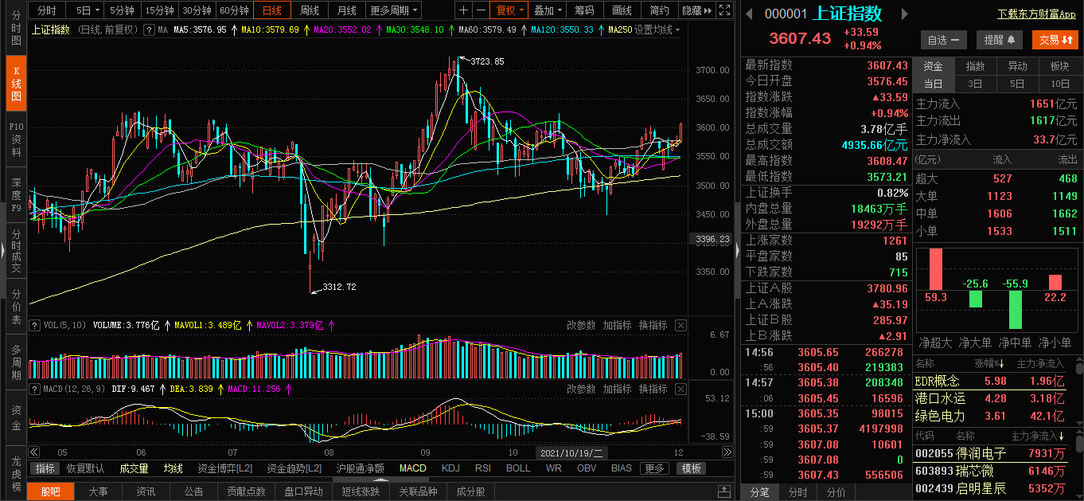Viewport: 1084px width, 501px height.
Task: Go to previous stock with left arrow
Action: tap(749, 14)
